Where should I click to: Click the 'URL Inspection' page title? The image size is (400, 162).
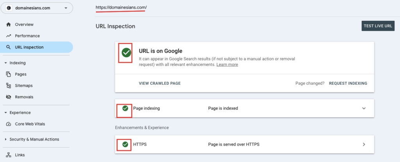point(115,26)
